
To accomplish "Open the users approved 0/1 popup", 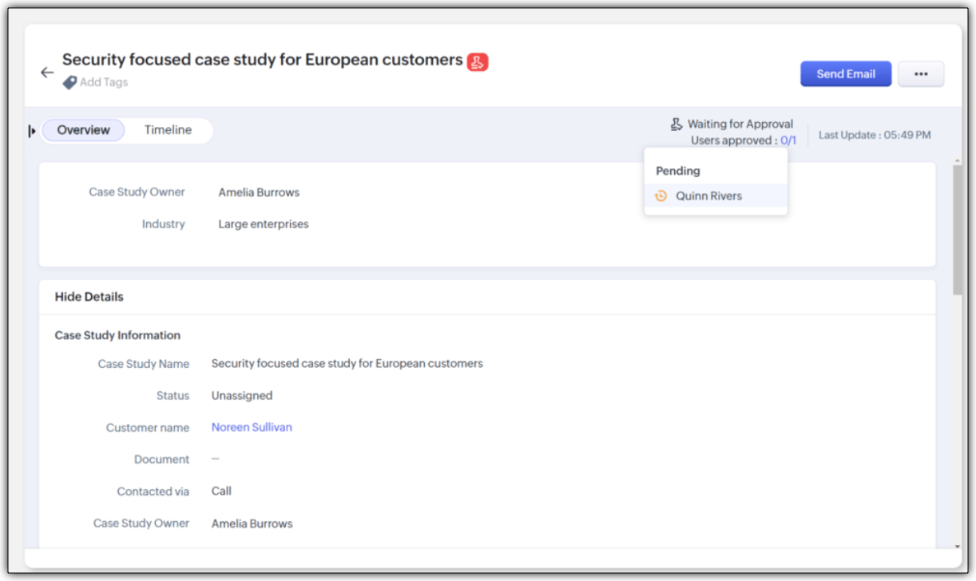I will pyautogui.click(x=788, y=140).
